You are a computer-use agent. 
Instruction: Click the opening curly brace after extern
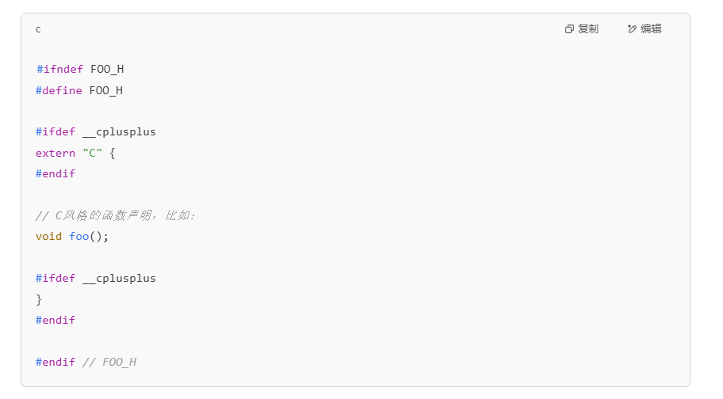(x=113, y=153)
